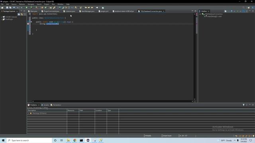Click the Open Type folder icon
This screenshot has height=143, width=255.
(51, 8)
